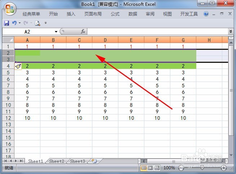This screenshot has width=236, height=174.
Task: Zoom in with the plus button
Action: 224,168
